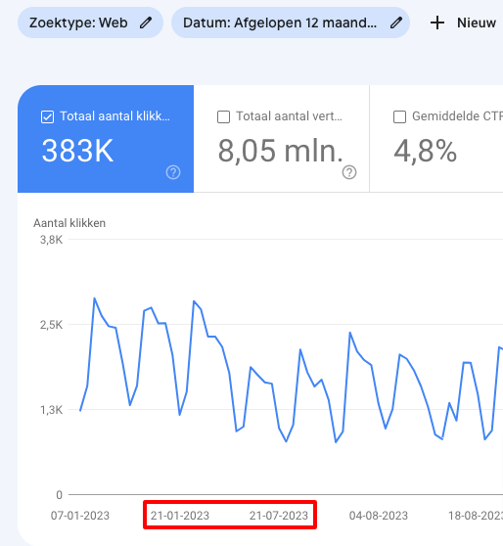Image resolution: width=503 pixels, height=546 pixels.
Task: Open the Datum: Afgelopen 12 maanden chip
Action: pyautogui.click(x=291, y=23)
